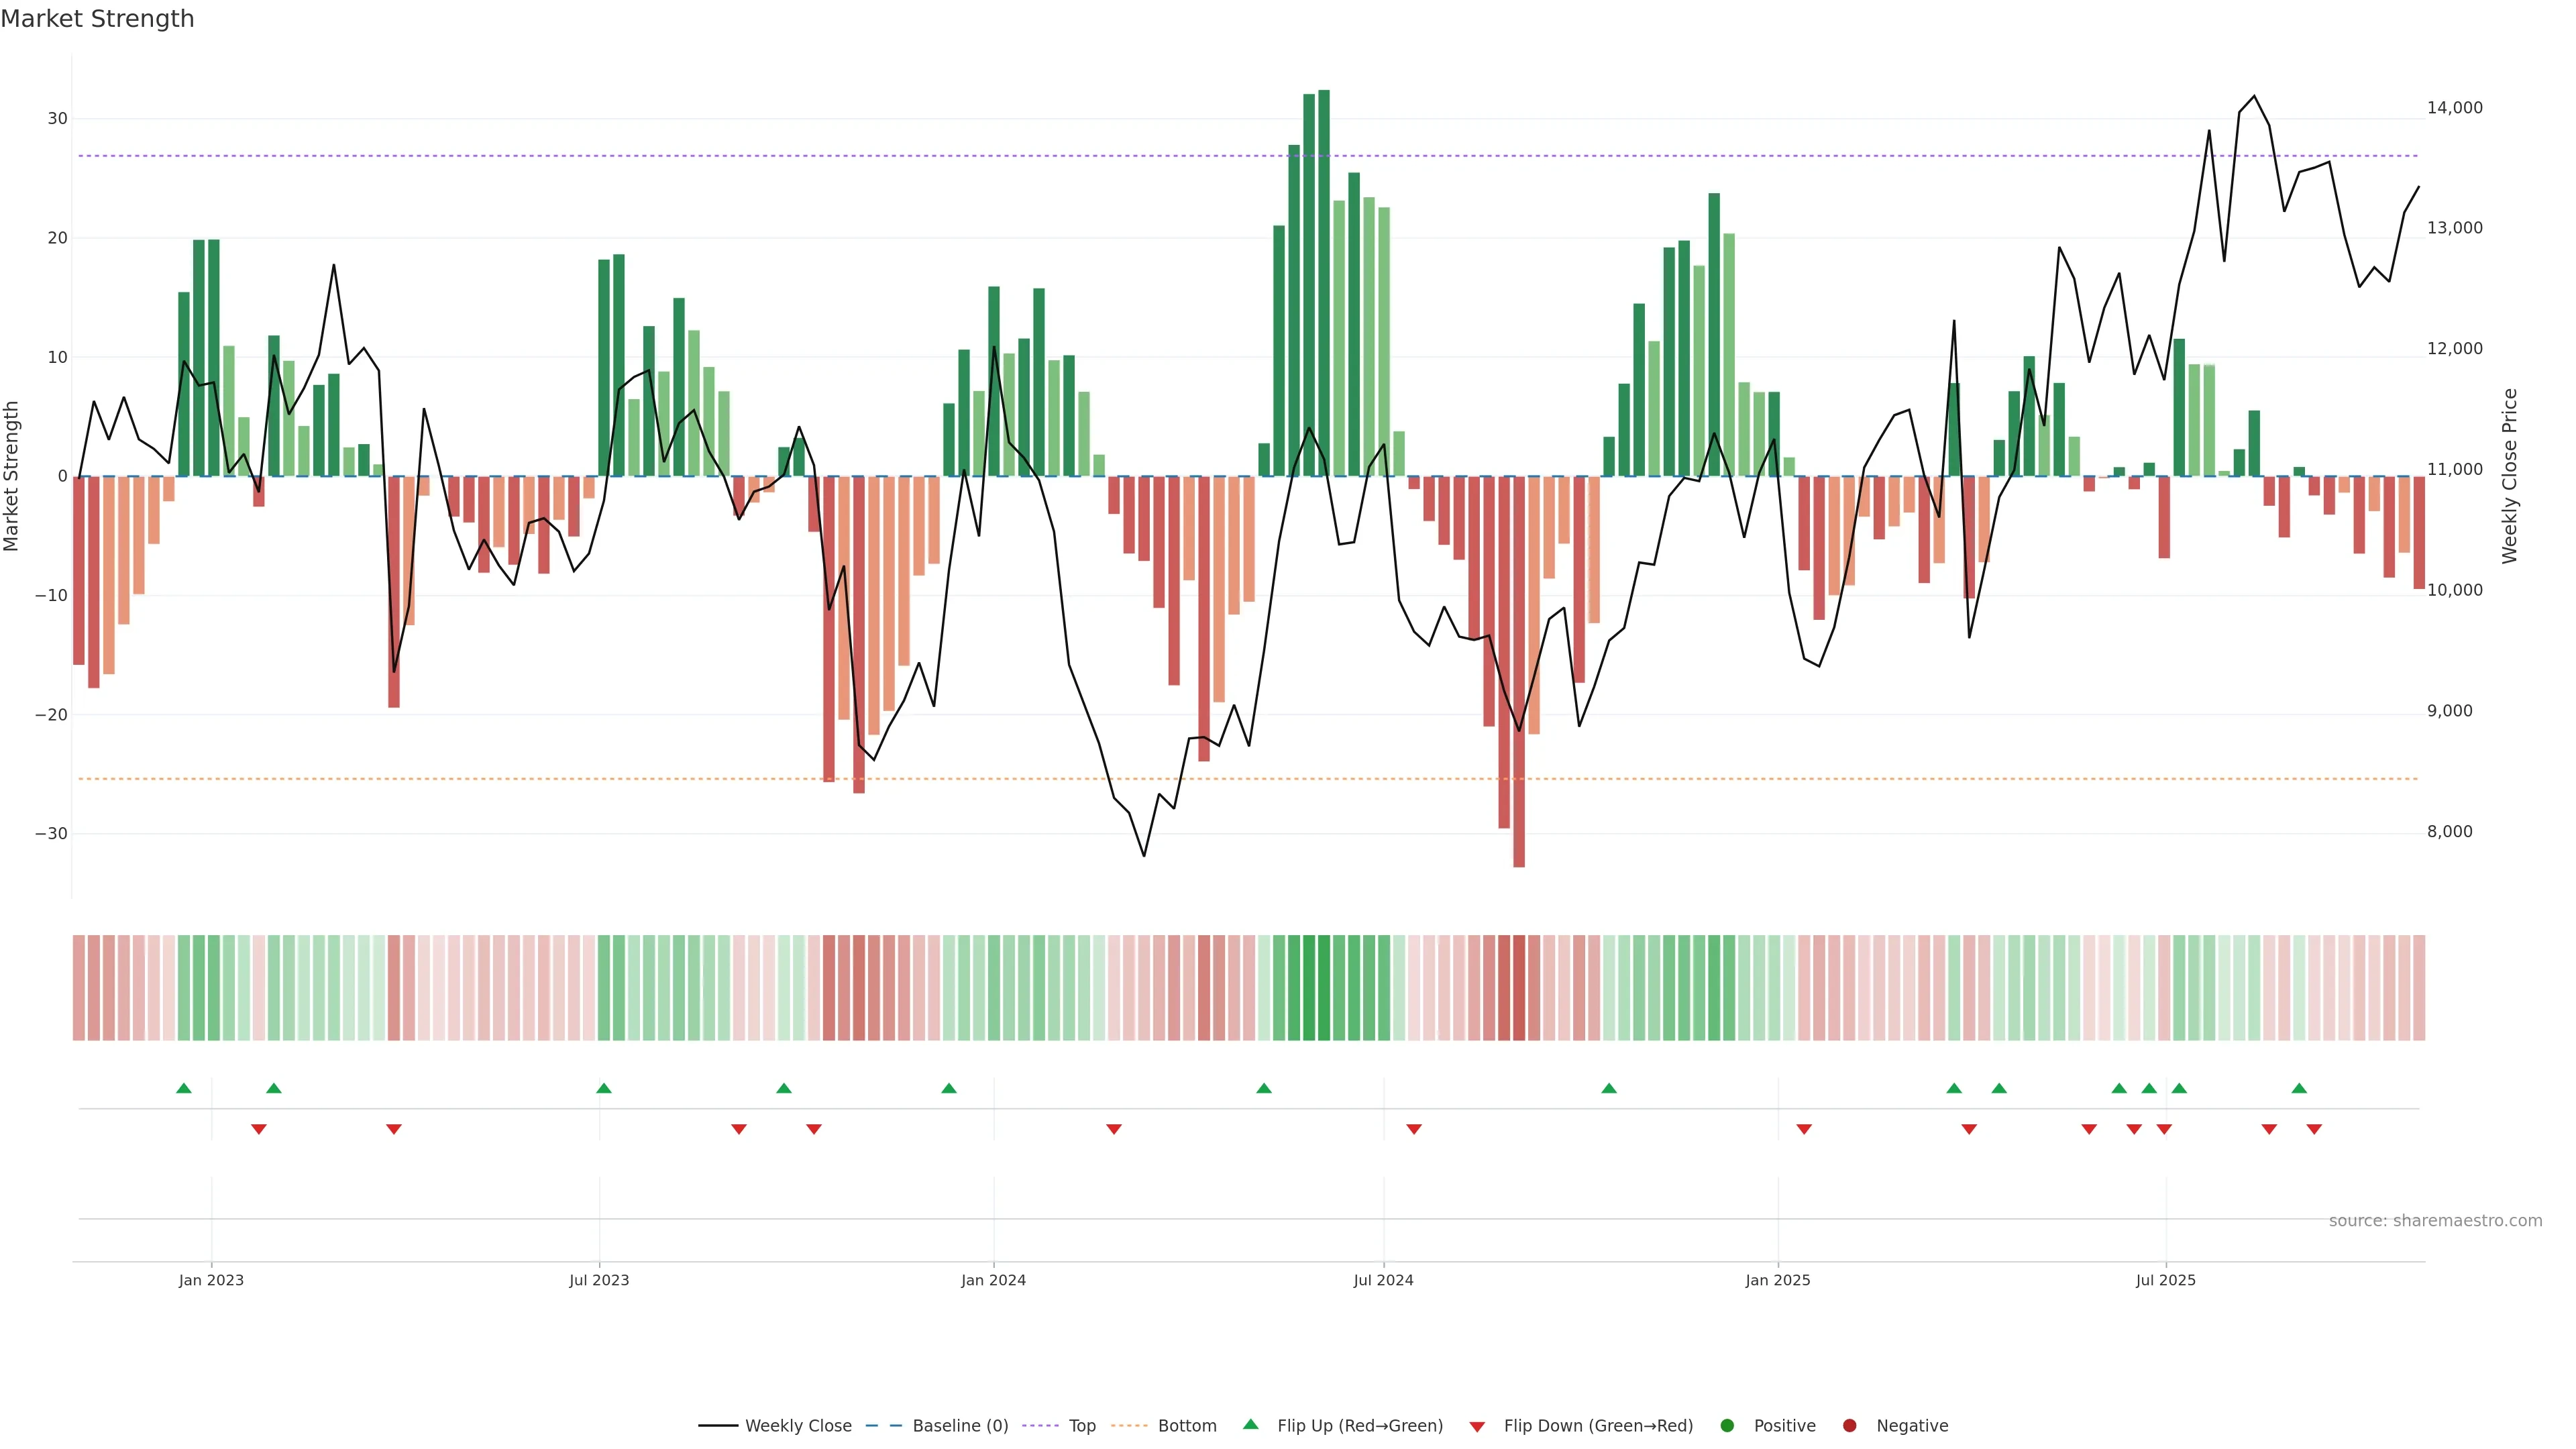Click the Market Strength y-axis title
The height and width of the screenshot is (1449, 2576).
pyautogui.click(x=12, y=476)
